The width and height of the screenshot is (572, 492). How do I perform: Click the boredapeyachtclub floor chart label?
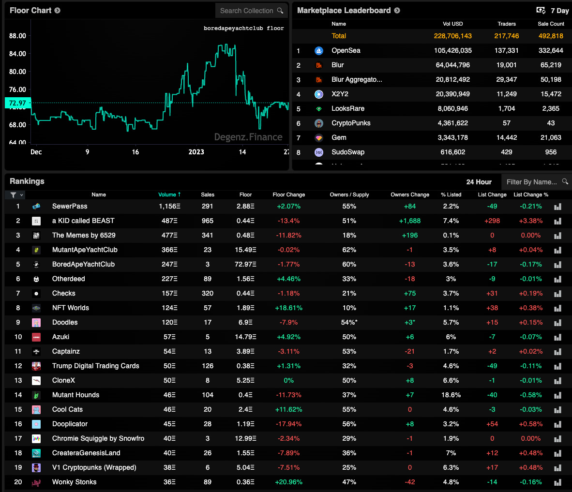[244, 29]
